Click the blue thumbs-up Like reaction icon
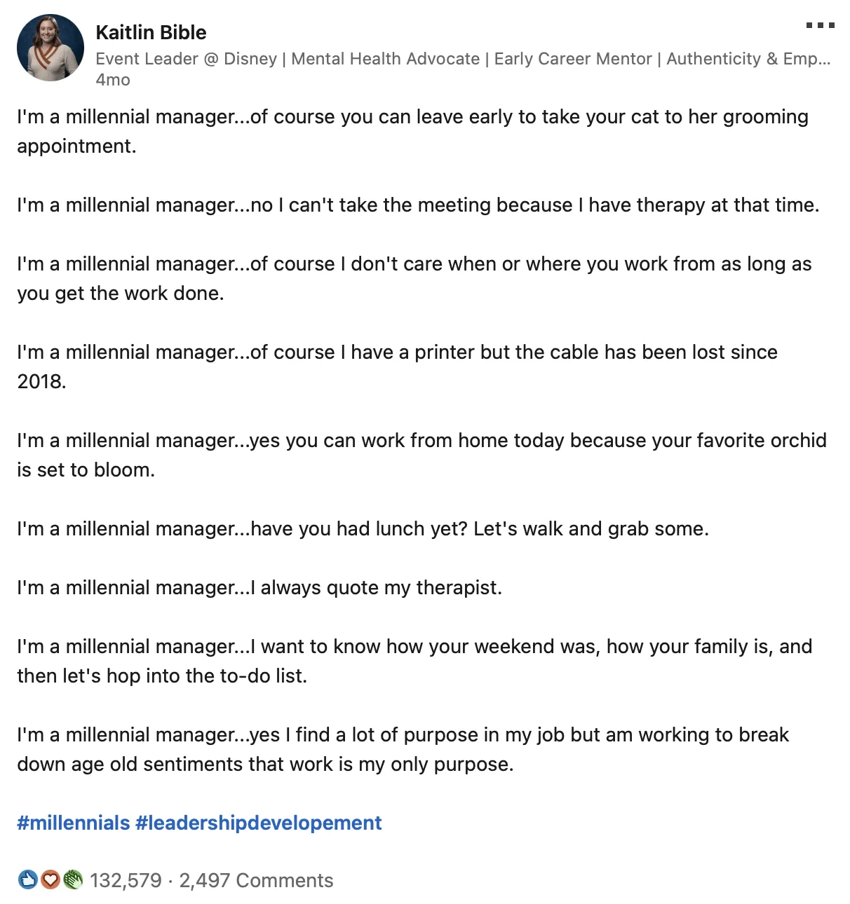 pyautogui.click(x=27, y=879)
